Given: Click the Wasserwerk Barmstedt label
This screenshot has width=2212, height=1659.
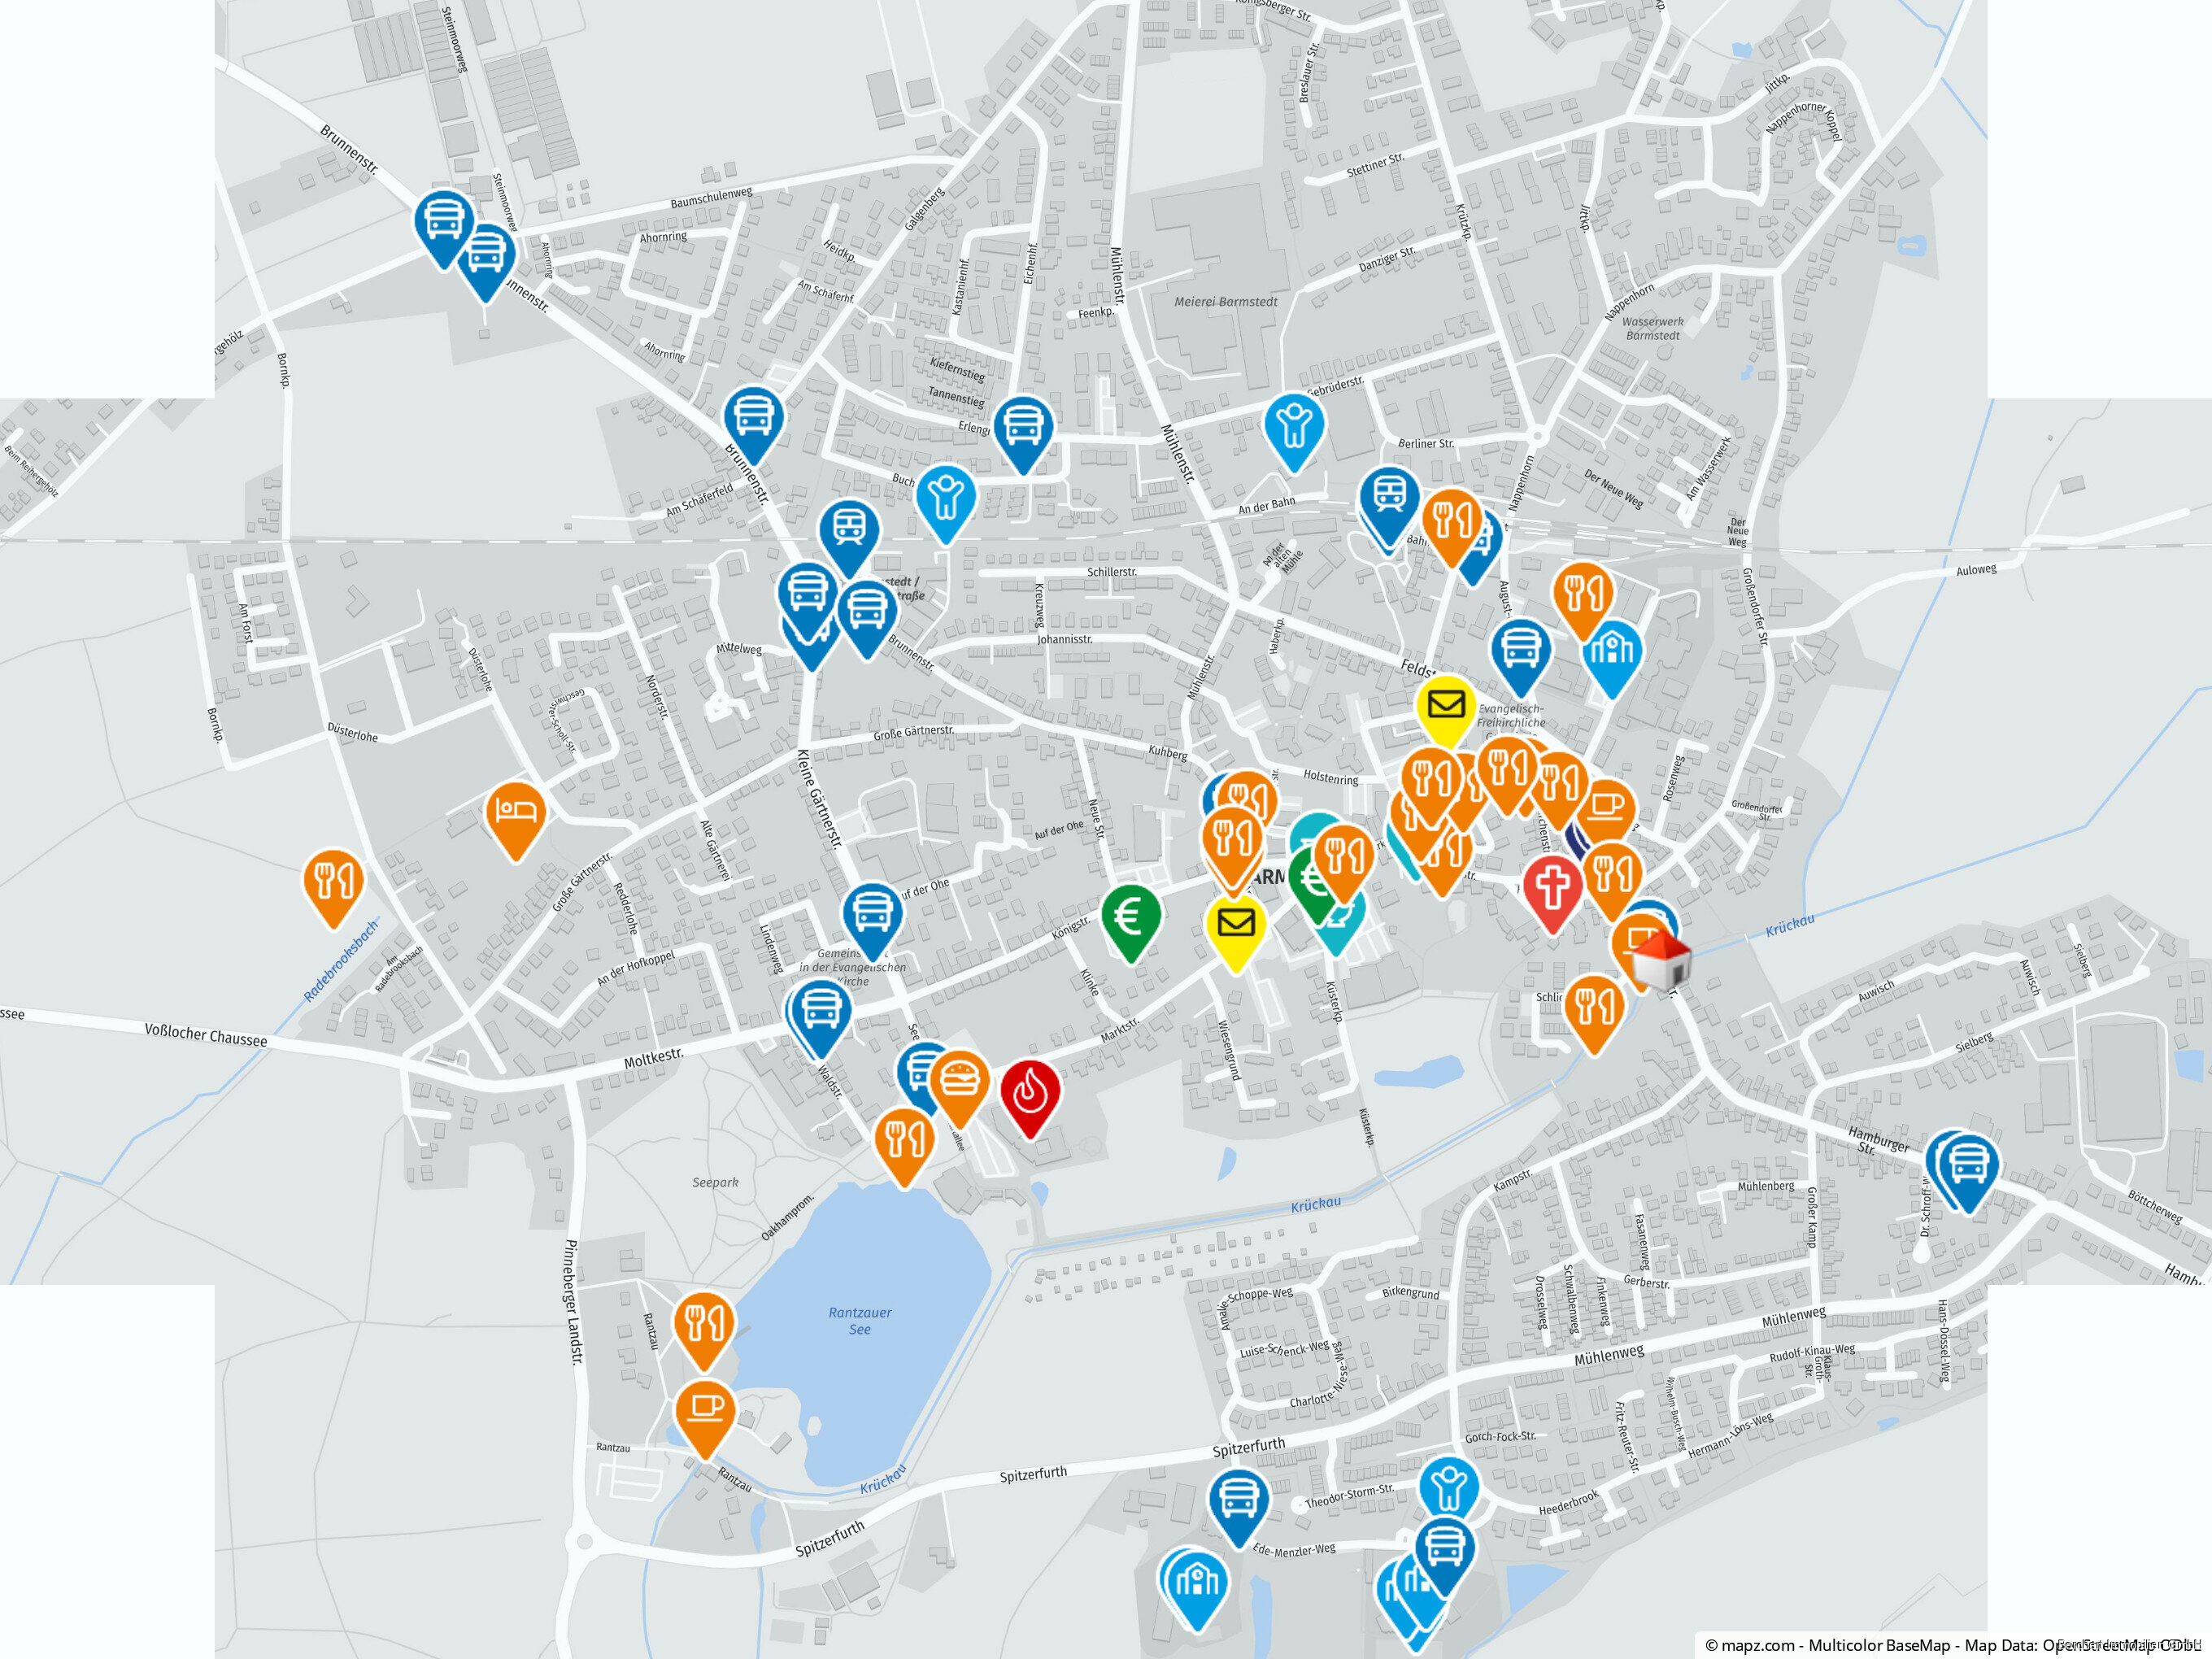Looking at the screenshot, I should (1652, 328).
